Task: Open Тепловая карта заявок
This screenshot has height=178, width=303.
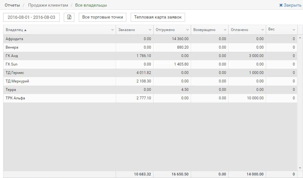Action: coord(158,17)
